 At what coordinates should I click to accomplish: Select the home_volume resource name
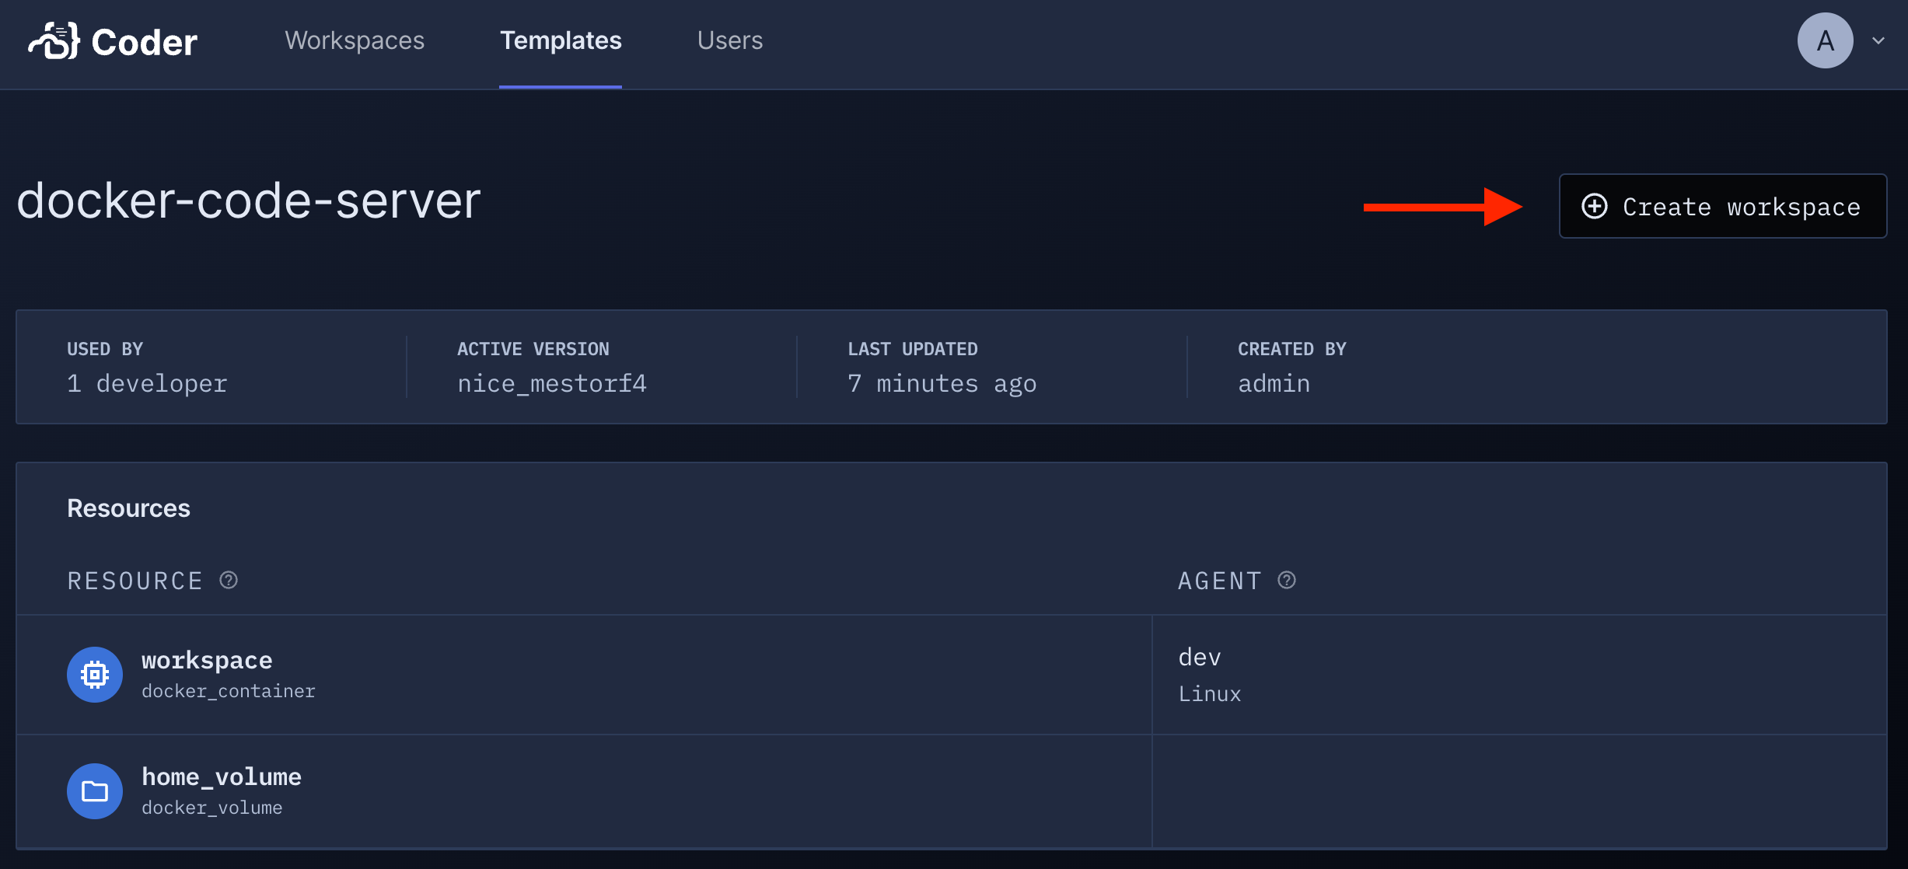coord(222,777)
